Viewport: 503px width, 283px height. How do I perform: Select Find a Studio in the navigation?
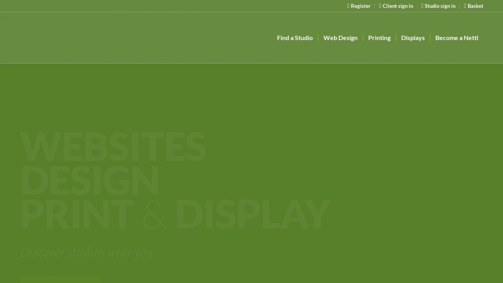pos(294,38)
